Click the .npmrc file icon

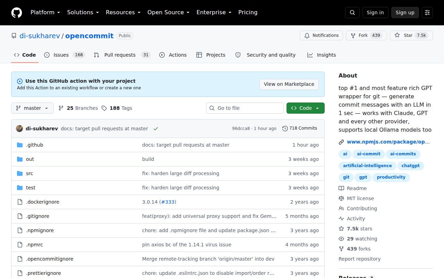[20, 245]
